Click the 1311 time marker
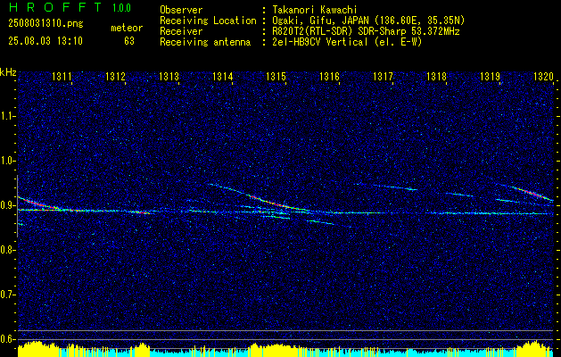Image resolution: width=561 pixels, height=357 pixels. (x=62, y=76)
